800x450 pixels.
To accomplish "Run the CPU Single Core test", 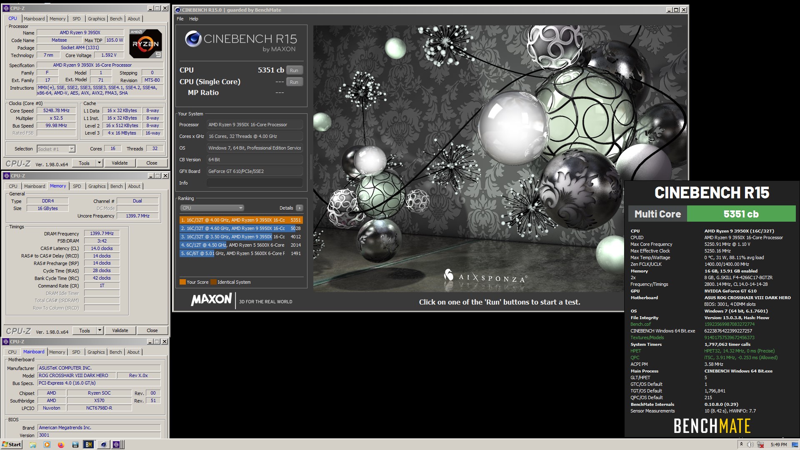I will 294,82.
